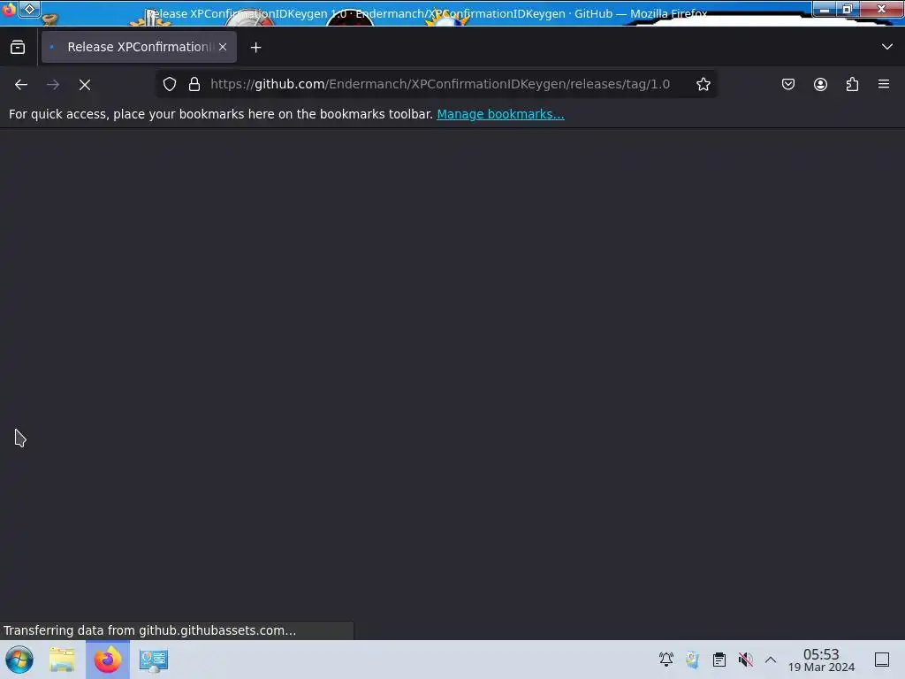Expand the list all tabs dropdown
The width and height of the screenshot is (905, 679).
(x=887, y=47)
